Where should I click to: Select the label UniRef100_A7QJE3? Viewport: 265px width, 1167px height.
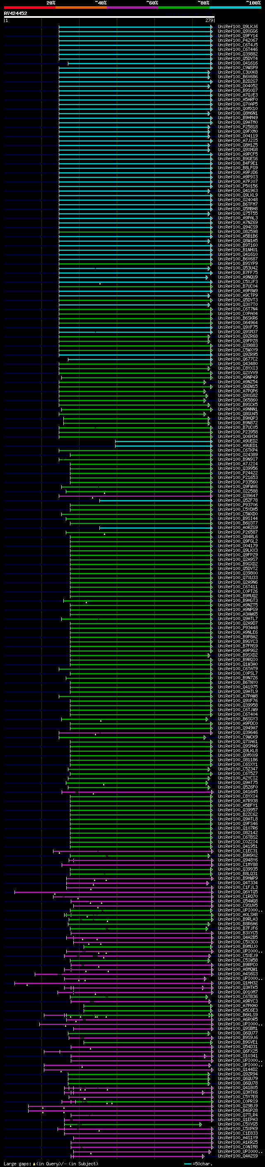[238, 95]
